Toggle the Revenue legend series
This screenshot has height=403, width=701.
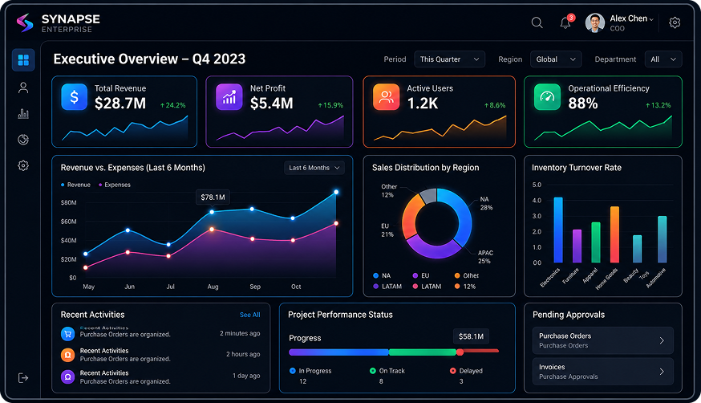[75, 185]
